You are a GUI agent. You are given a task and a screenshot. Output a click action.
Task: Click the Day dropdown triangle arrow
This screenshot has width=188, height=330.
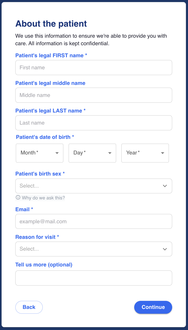(x=110, y=153)
